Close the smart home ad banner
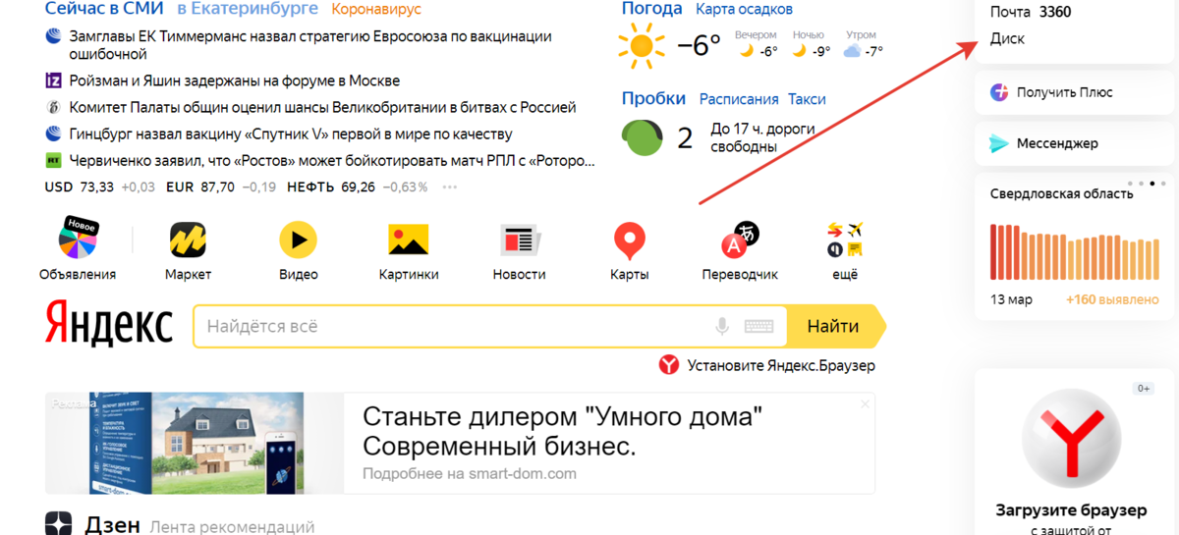This screenshot has width=1179, height=535. point(866,404)
